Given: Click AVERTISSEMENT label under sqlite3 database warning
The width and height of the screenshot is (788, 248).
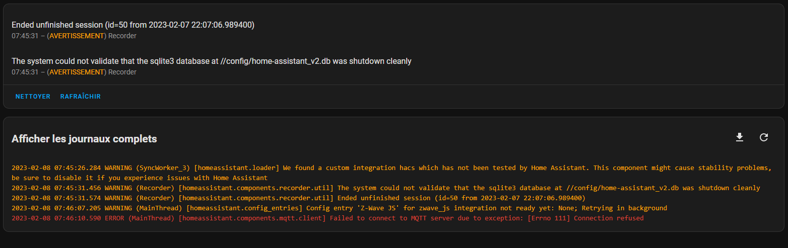Looking at the screenshot, I should [x=77, y=72].
